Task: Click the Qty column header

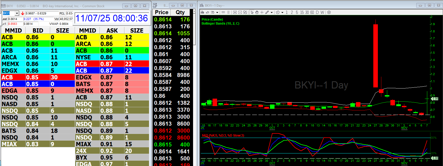Action: pos(180,12)
